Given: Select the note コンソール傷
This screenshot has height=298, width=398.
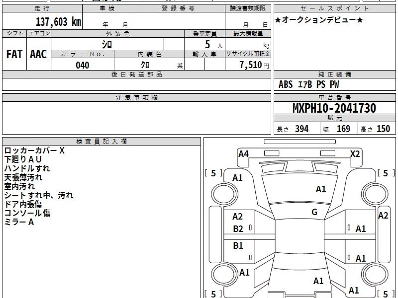Looking at the screenshot, I should (27, 213).
